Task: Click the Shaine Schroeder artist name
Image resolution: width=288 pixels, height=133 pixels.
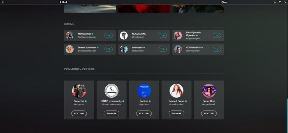Action: point(87,48)
